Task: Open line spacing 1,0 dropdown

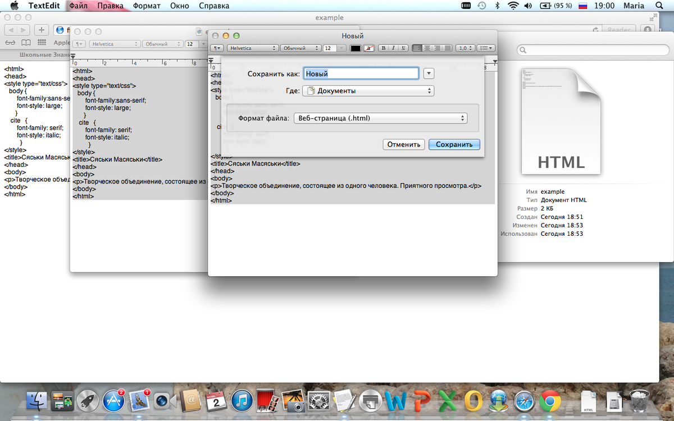Action: pyautogui.click(x=464, y=48)
